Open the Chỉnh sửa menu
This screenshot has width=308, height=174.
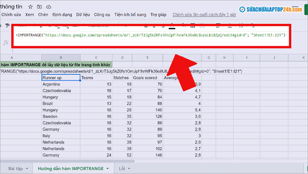pyautogui.click(x=11, y=15)
